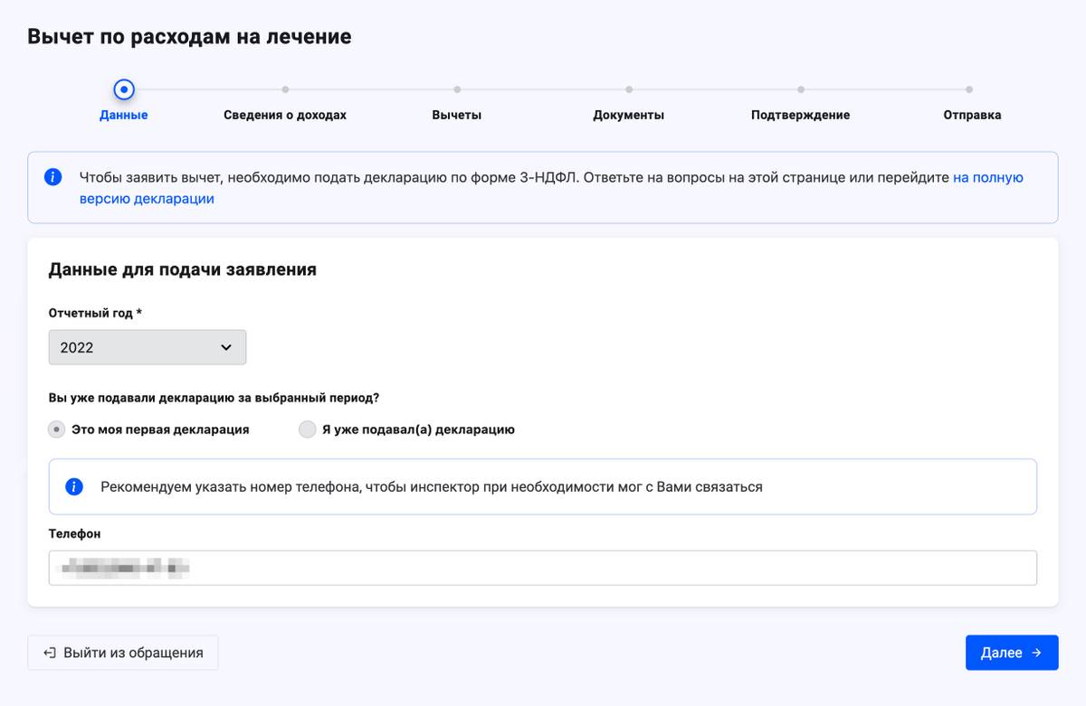The height and width of the screenshot is (706, 1086).
Task: Open the "на полную версию декларации" link
Action: 987,178
